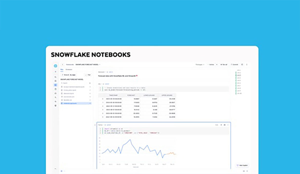Open the Python cell language dropdown

pyautogui.click(x=101, y=125)
